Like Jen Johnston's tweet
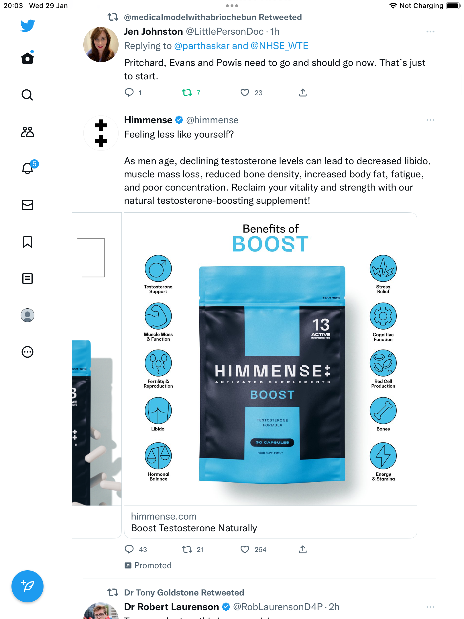The width and height of the screenshot is (464, 619). (245, 93)
